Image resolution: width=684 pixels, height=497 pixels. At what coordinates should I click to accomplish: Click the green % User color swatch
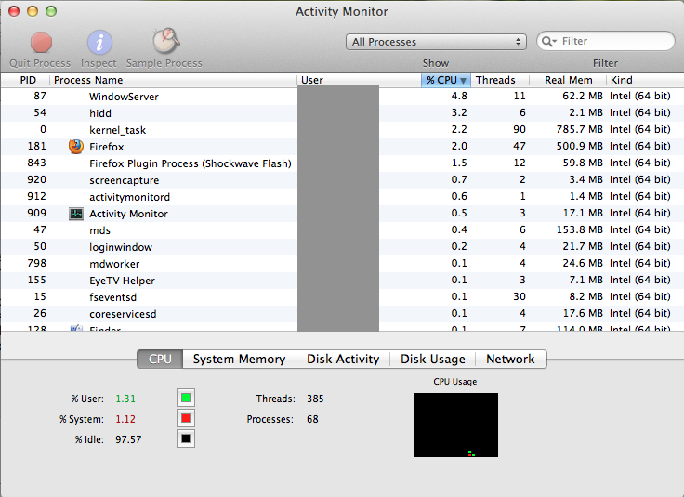(186, 398)
